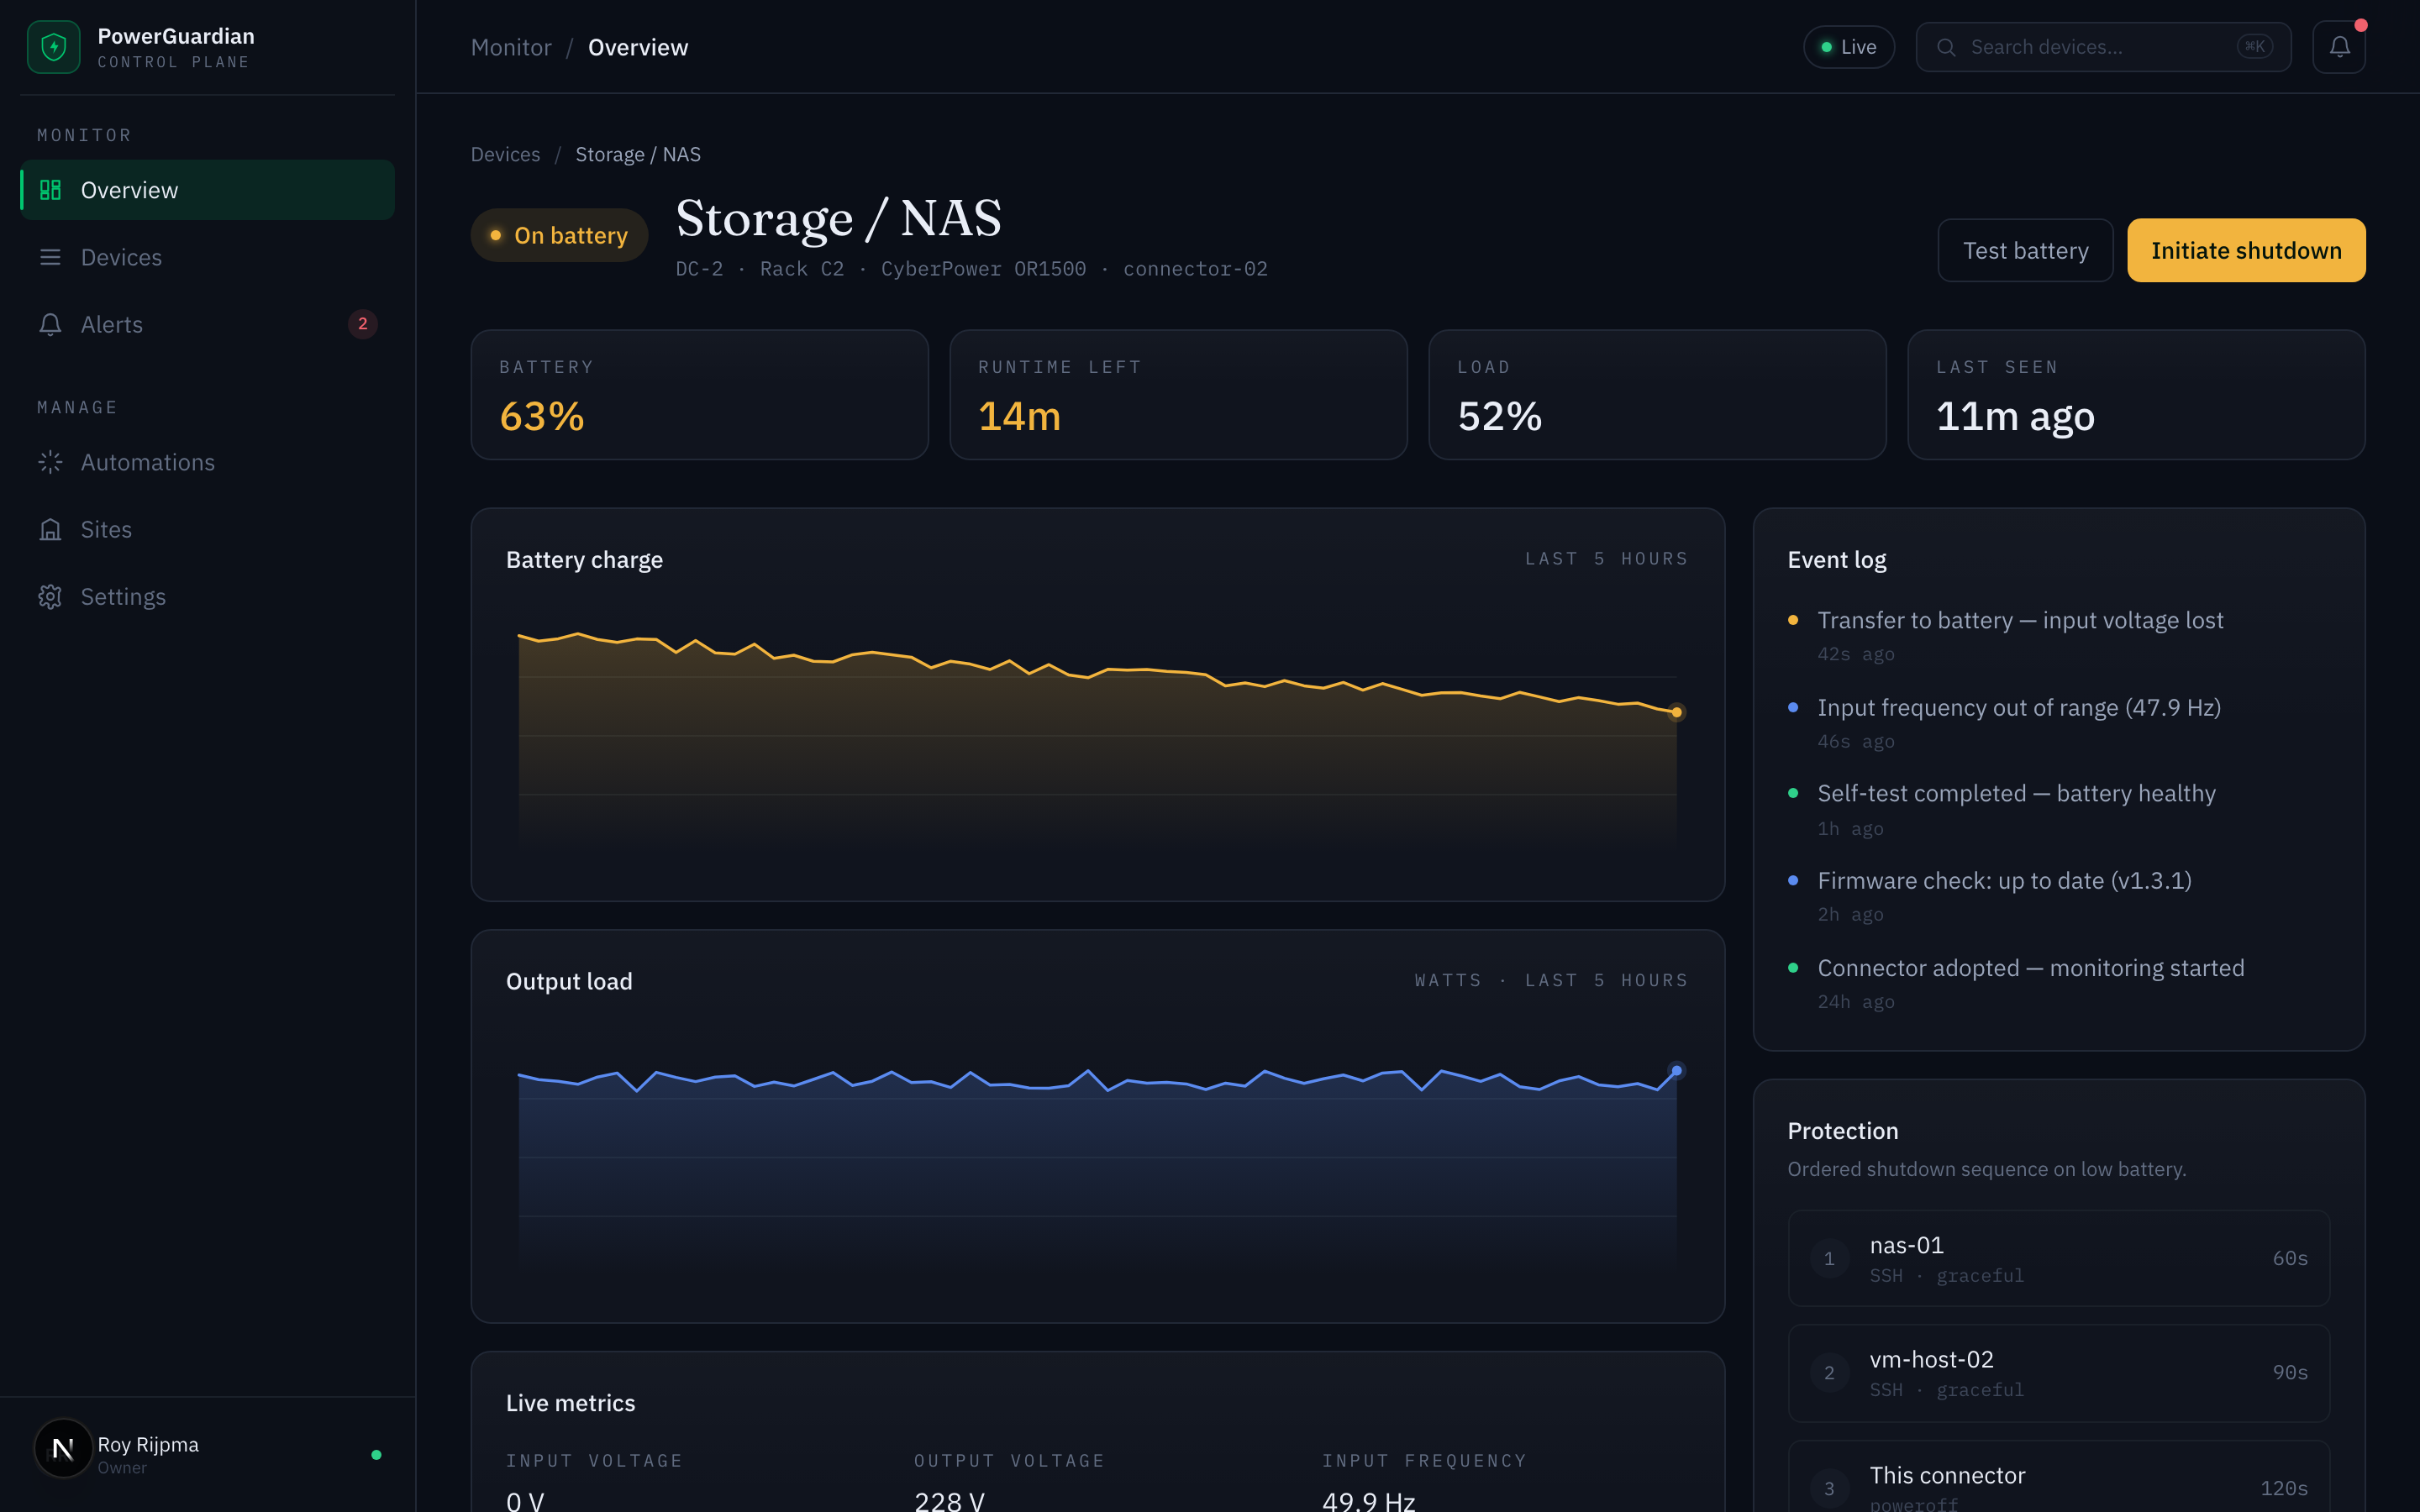Click the Input frequency 49.9 Hz value
The image size is (2420, 1512).
1368,1499
